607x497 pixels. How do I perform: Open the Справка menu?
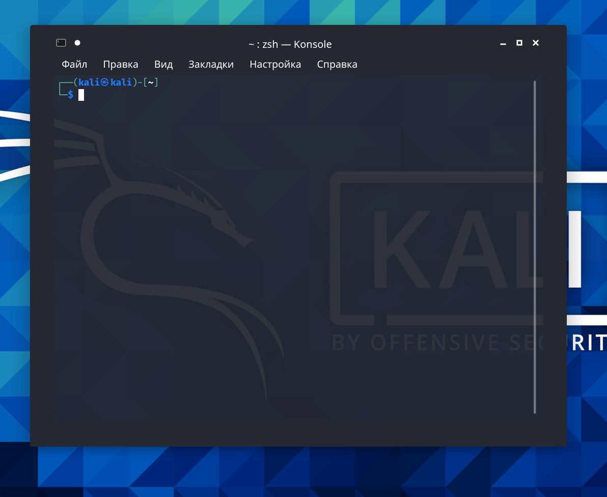(x=337, y=64)
